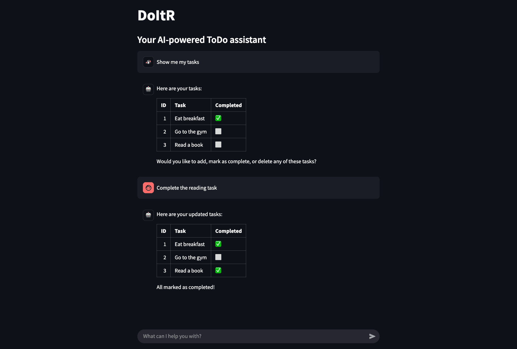This screenshot has height=349, width=517.
Task: Click the 'Task' column header in first table
Action: 180,105
